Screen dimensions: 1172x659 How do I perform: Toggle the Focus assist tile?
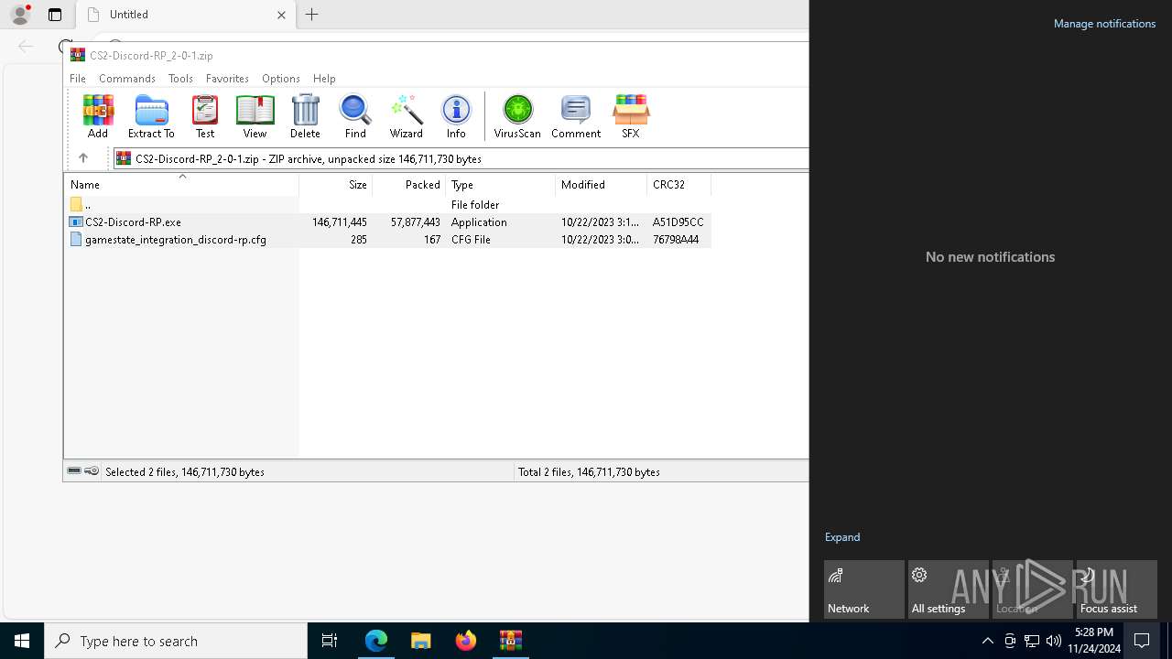click(1116, 589)
